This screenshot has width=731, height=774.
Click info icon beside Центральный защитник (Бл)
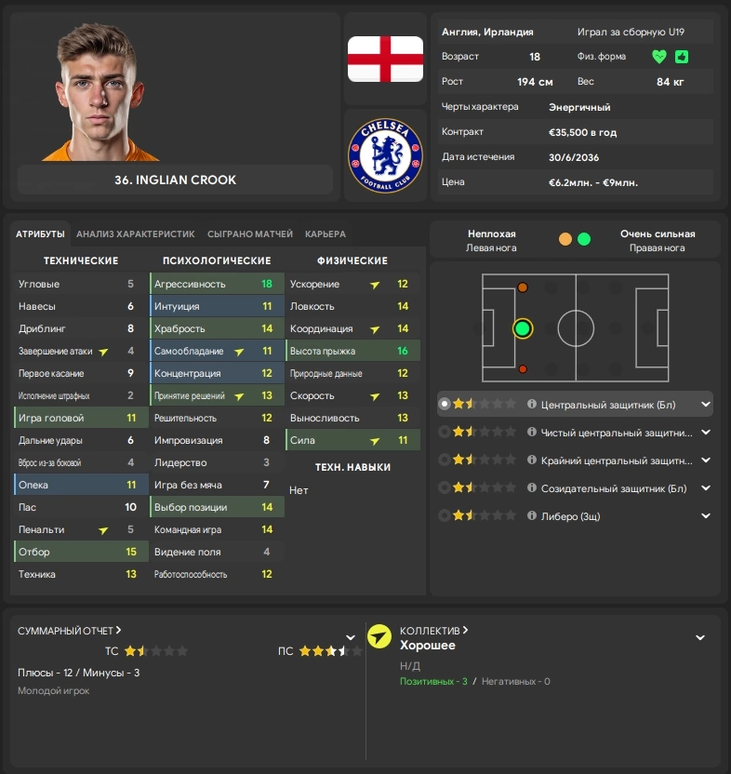coord(532,405)
